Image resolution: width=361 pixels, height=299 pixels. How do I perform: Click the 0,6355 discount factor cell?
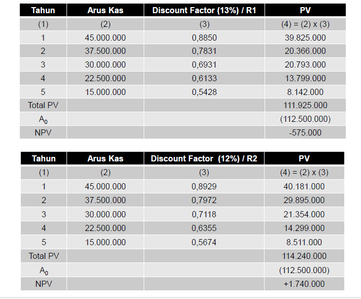[204, 228]
